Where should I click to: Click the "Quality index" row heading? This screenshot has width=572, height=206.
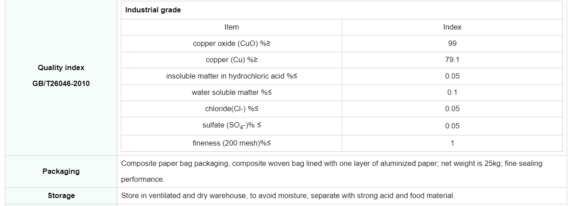click(x=61, y=68)
